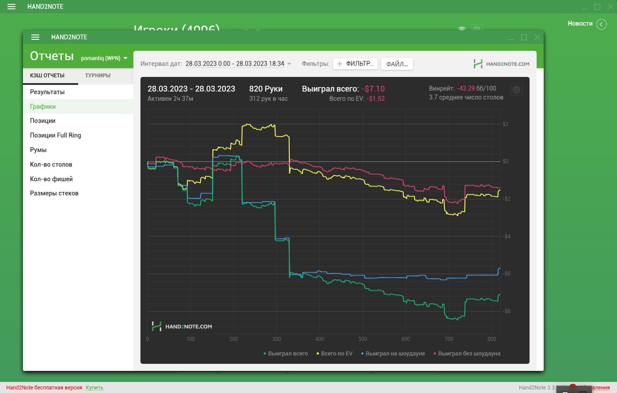The width and height of the screenshot is (617, 393).
Task: Click Купить link in status bar
Action: coord(95,388)
